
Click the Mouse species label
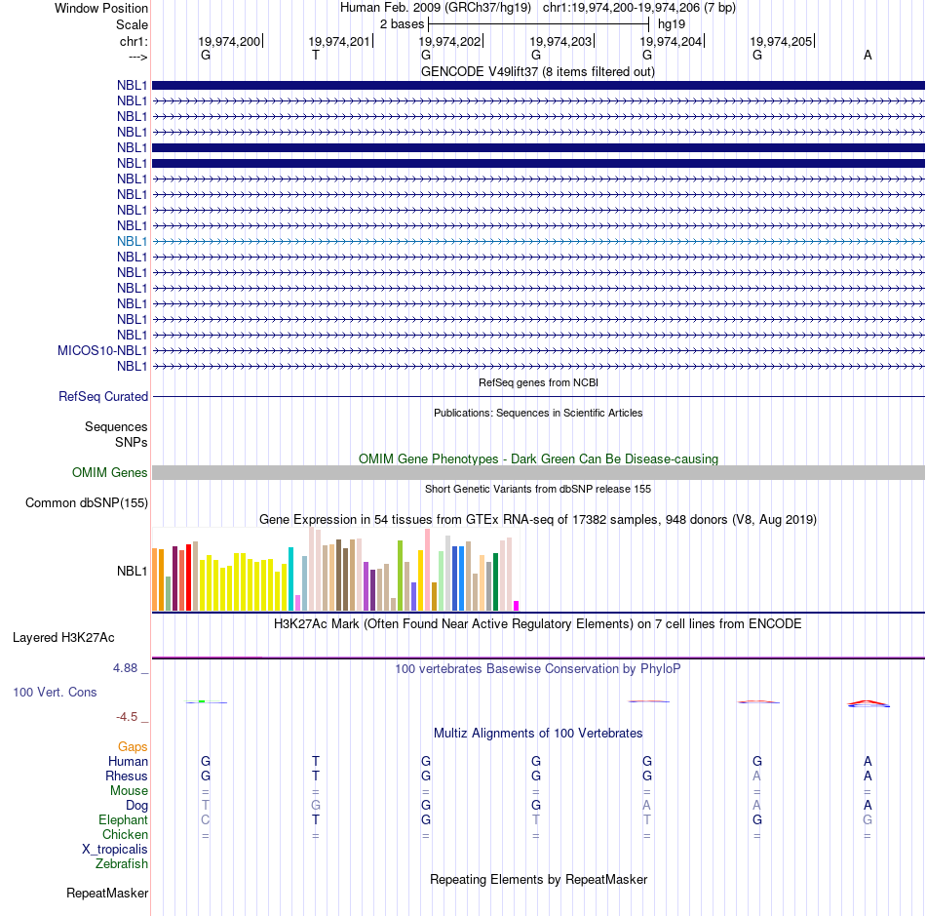129,791
